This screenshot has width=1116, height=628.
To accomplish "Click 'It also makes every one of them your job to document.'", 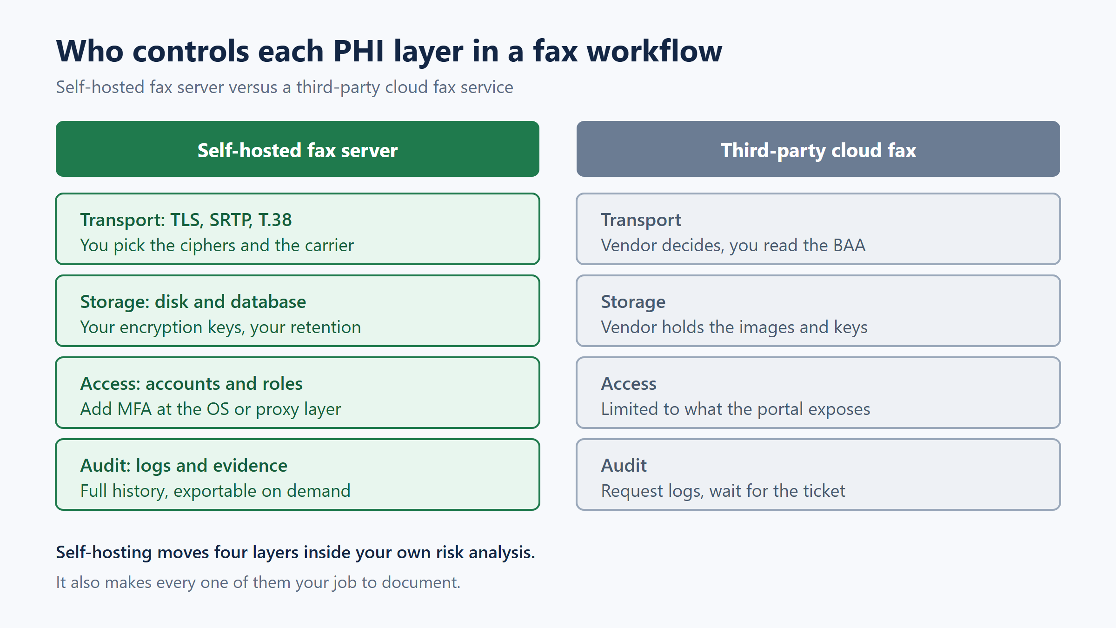I will click(258, 582).
